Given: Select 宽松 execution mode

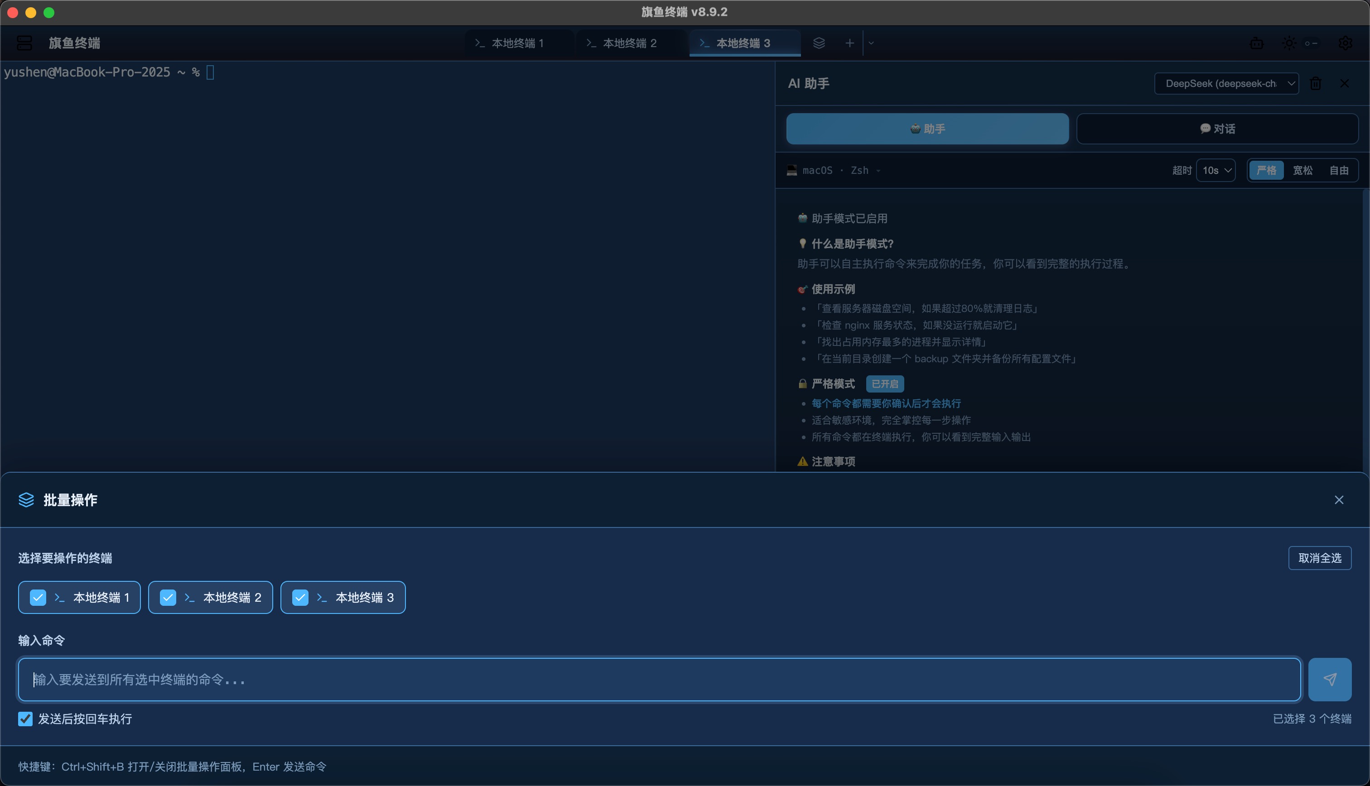Looking at the screenshot, I should click(1302, 171).
